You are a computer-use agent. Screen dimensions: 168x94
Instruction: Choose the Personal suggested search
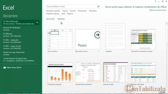pos(73,11)
